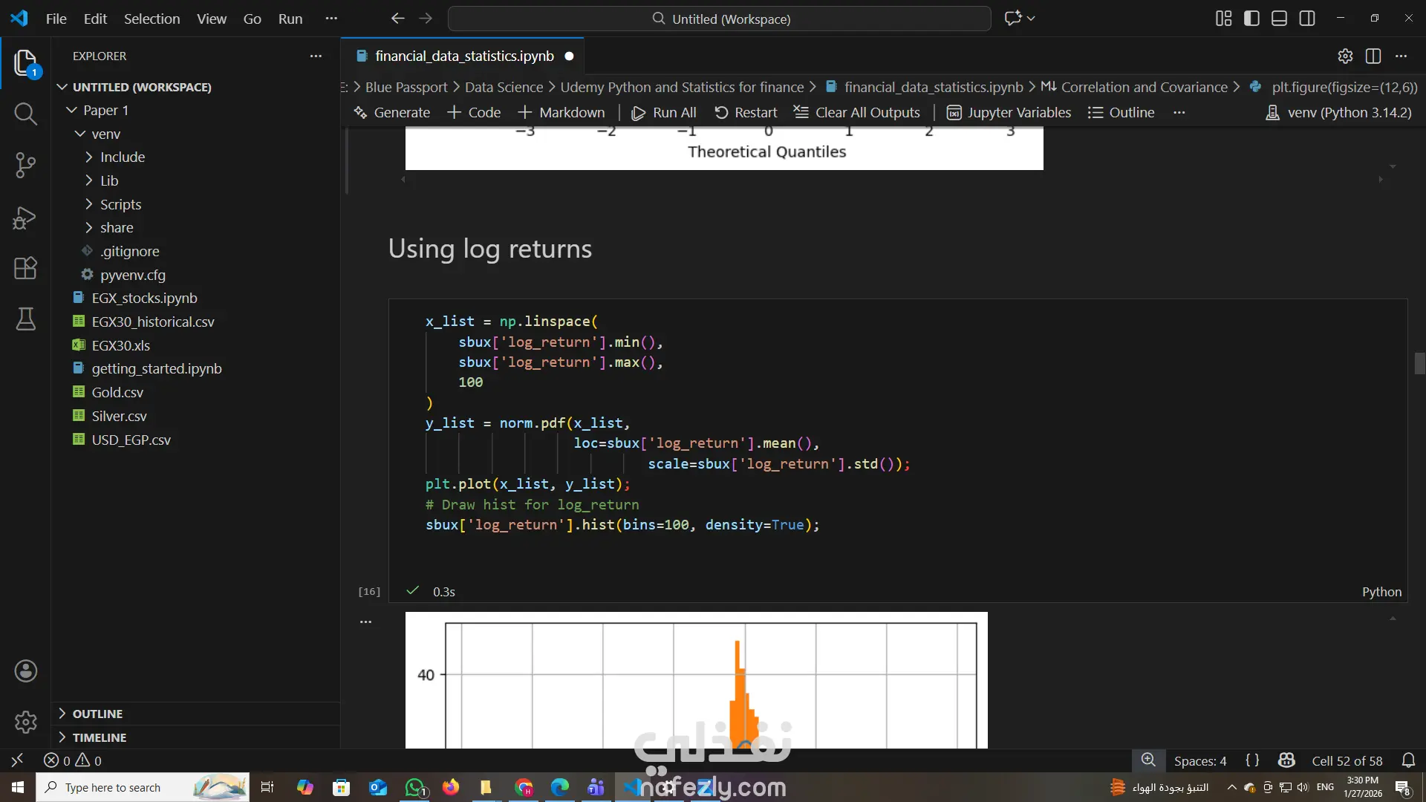This screenshot has width=1426, height=802.
Task: Expand the Scripts folder
Action: pyautogui.click(x=120, y=204)
